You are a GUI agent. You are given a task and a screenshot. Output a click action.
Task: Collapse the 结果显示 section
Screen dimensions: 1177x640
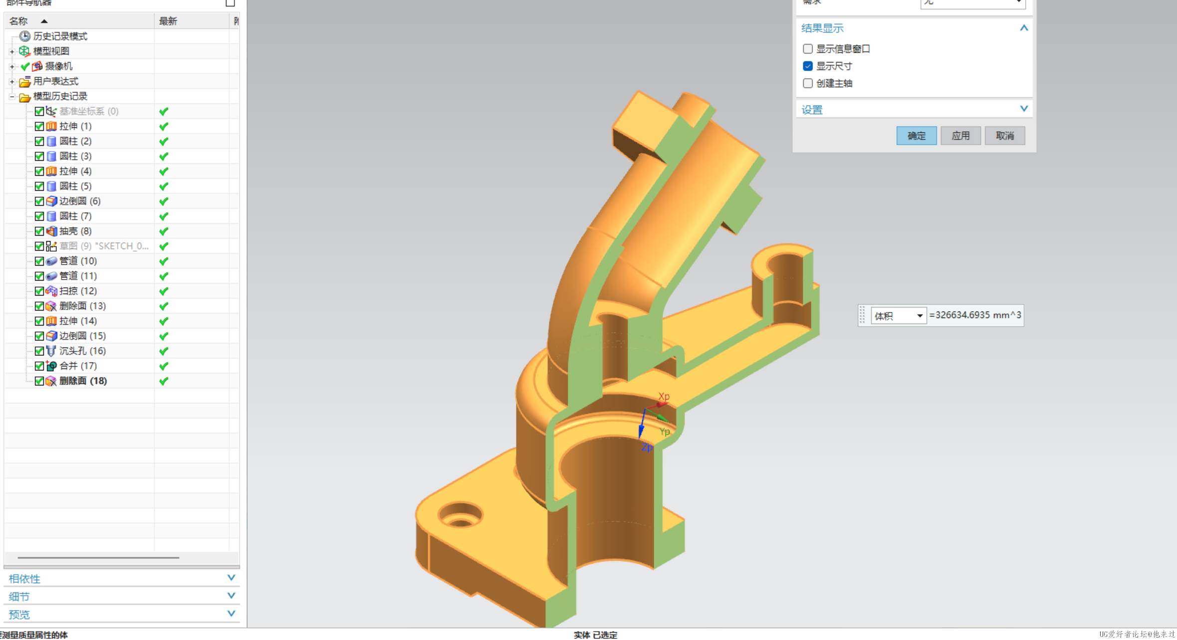pos(1023,28)
